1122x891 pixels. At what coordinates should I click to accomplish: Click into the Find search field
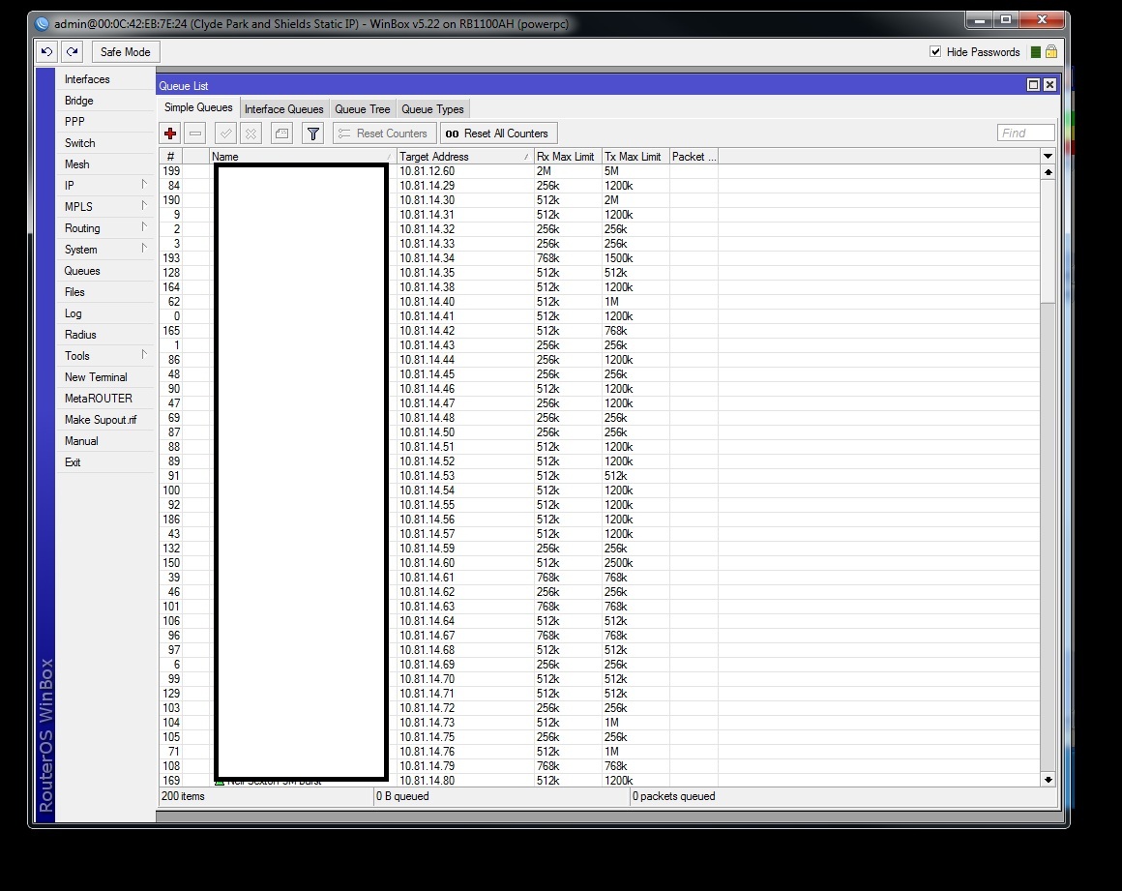pos(1025,134)
